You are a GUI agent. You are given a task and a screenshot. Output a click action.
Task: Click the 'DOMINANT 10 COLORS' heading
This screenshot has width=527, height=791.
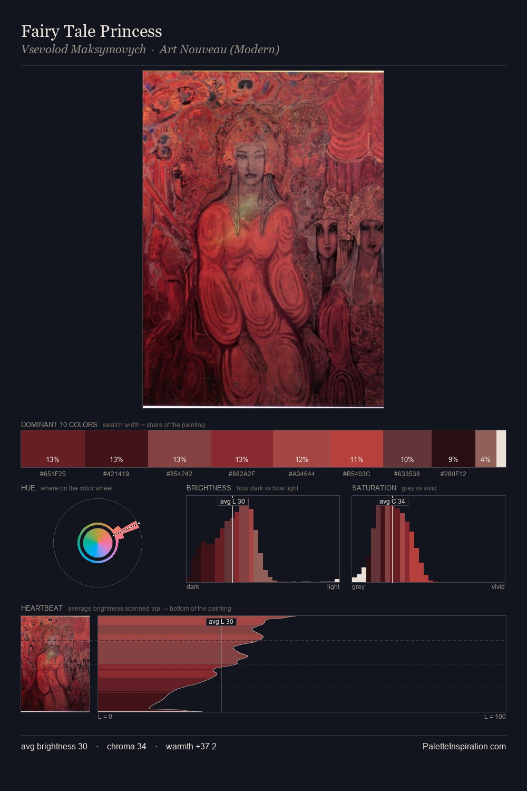point(59,425)
